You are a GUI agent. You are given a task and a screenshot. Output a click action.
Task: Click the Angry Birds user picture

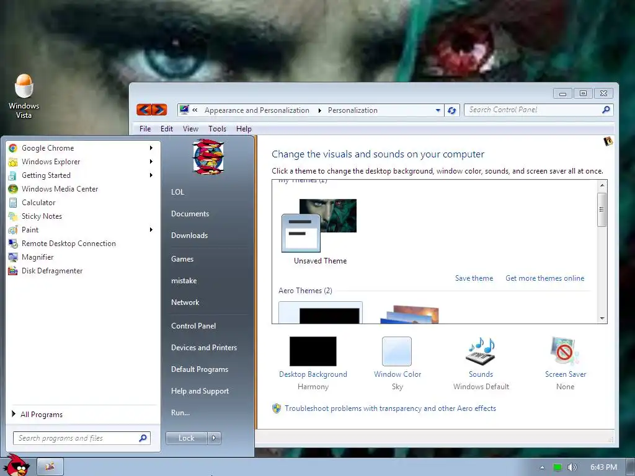tap(208, 157)
